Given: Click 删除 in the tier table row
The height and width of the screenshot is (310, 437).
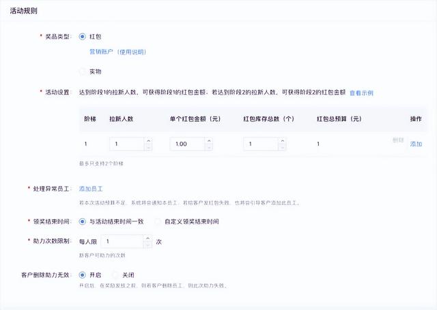Looking at the screenshot, I should click(x=398, y=140).
